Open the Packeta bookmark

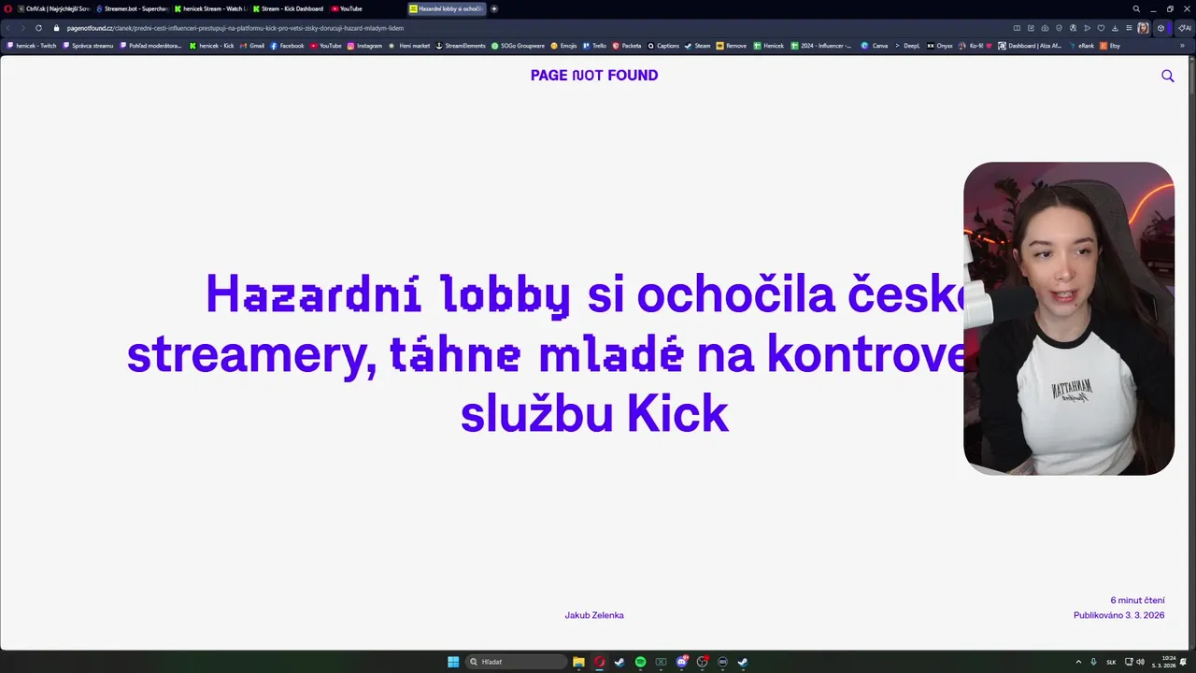627,46
